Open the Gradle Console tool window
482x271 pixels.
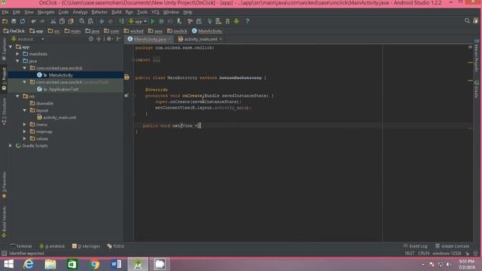(452, 246)
